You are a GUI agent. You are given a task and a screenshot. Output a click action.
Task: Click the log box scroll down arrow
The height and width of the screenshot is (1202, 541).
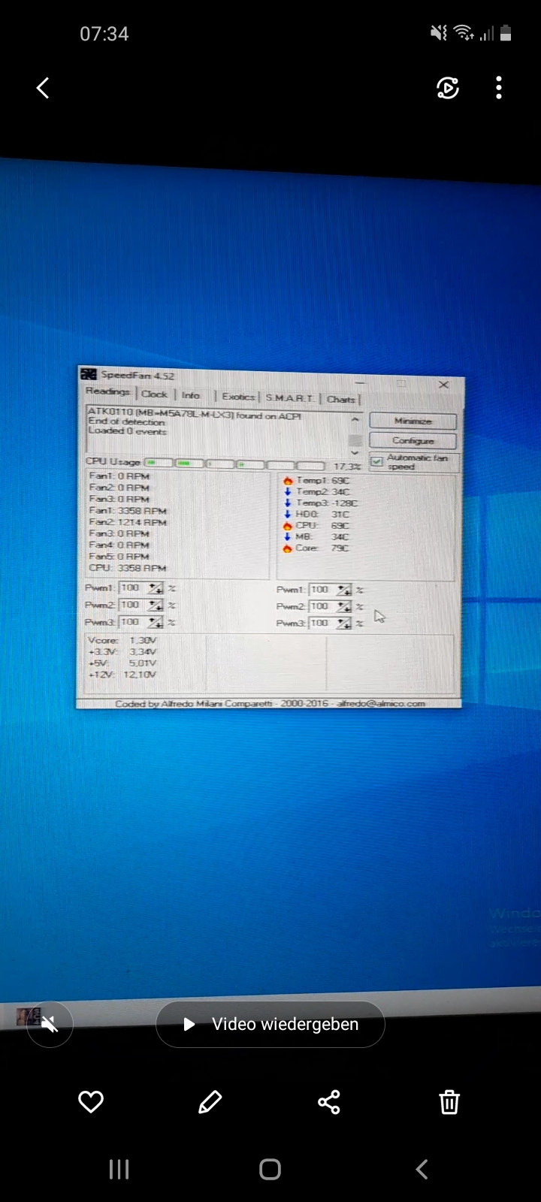(355, 452)
